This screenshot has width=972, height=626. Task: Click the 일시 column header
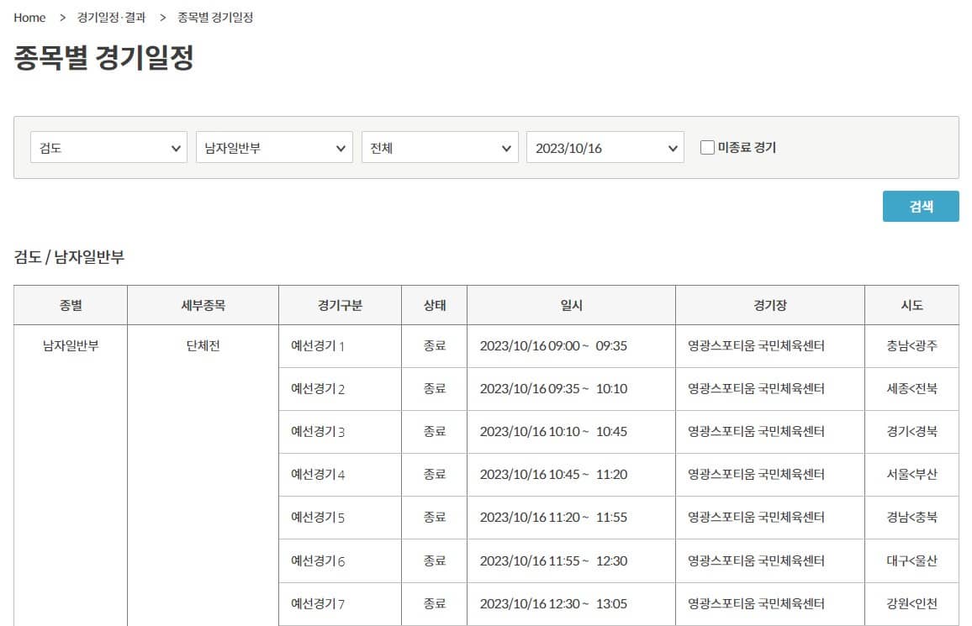point(570,305)
